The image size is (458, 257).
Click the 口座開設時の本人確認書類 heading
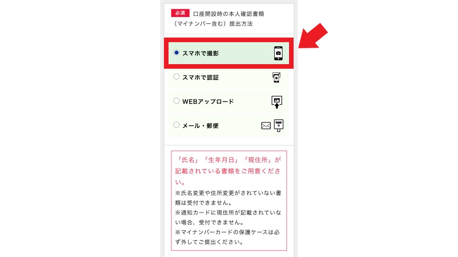coord(229,14)
